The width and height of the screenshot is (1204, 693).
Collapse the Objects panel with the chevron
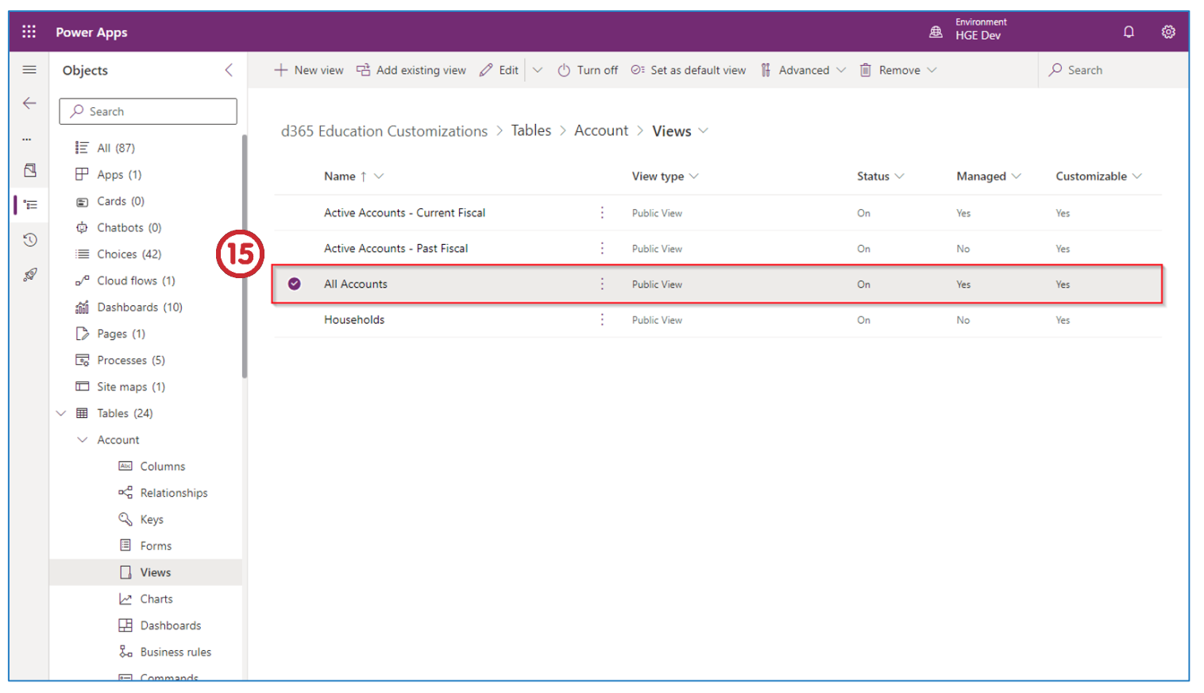(x=229, y=70)
